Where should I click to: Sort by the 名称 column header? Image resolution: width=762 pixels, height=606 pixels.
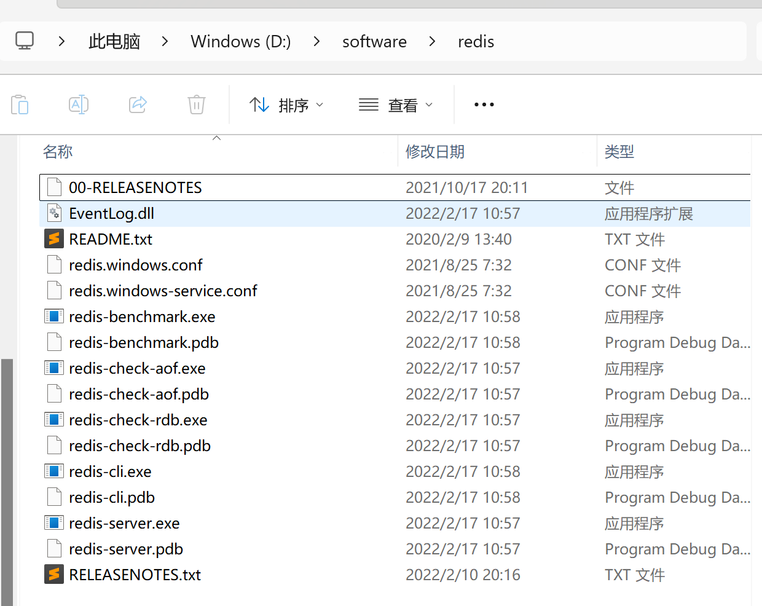(58, 152)
